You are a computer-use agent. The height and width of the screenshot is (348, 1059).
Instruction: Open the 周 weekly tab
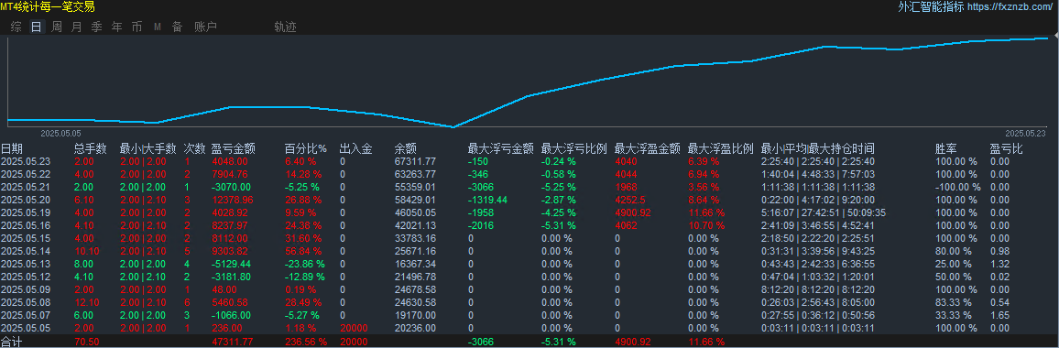pos(57,27)
